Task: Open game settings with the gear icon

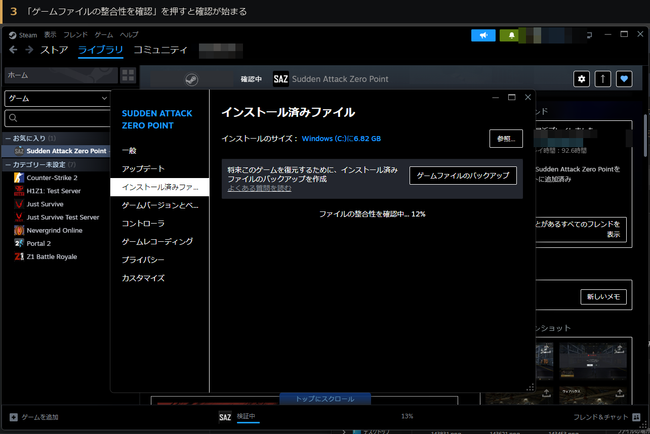Action: (x=582, y=79)
